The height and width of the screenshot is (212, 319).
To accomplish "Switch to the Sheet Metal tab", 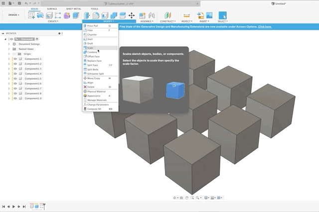I will (x=73, y=9).
